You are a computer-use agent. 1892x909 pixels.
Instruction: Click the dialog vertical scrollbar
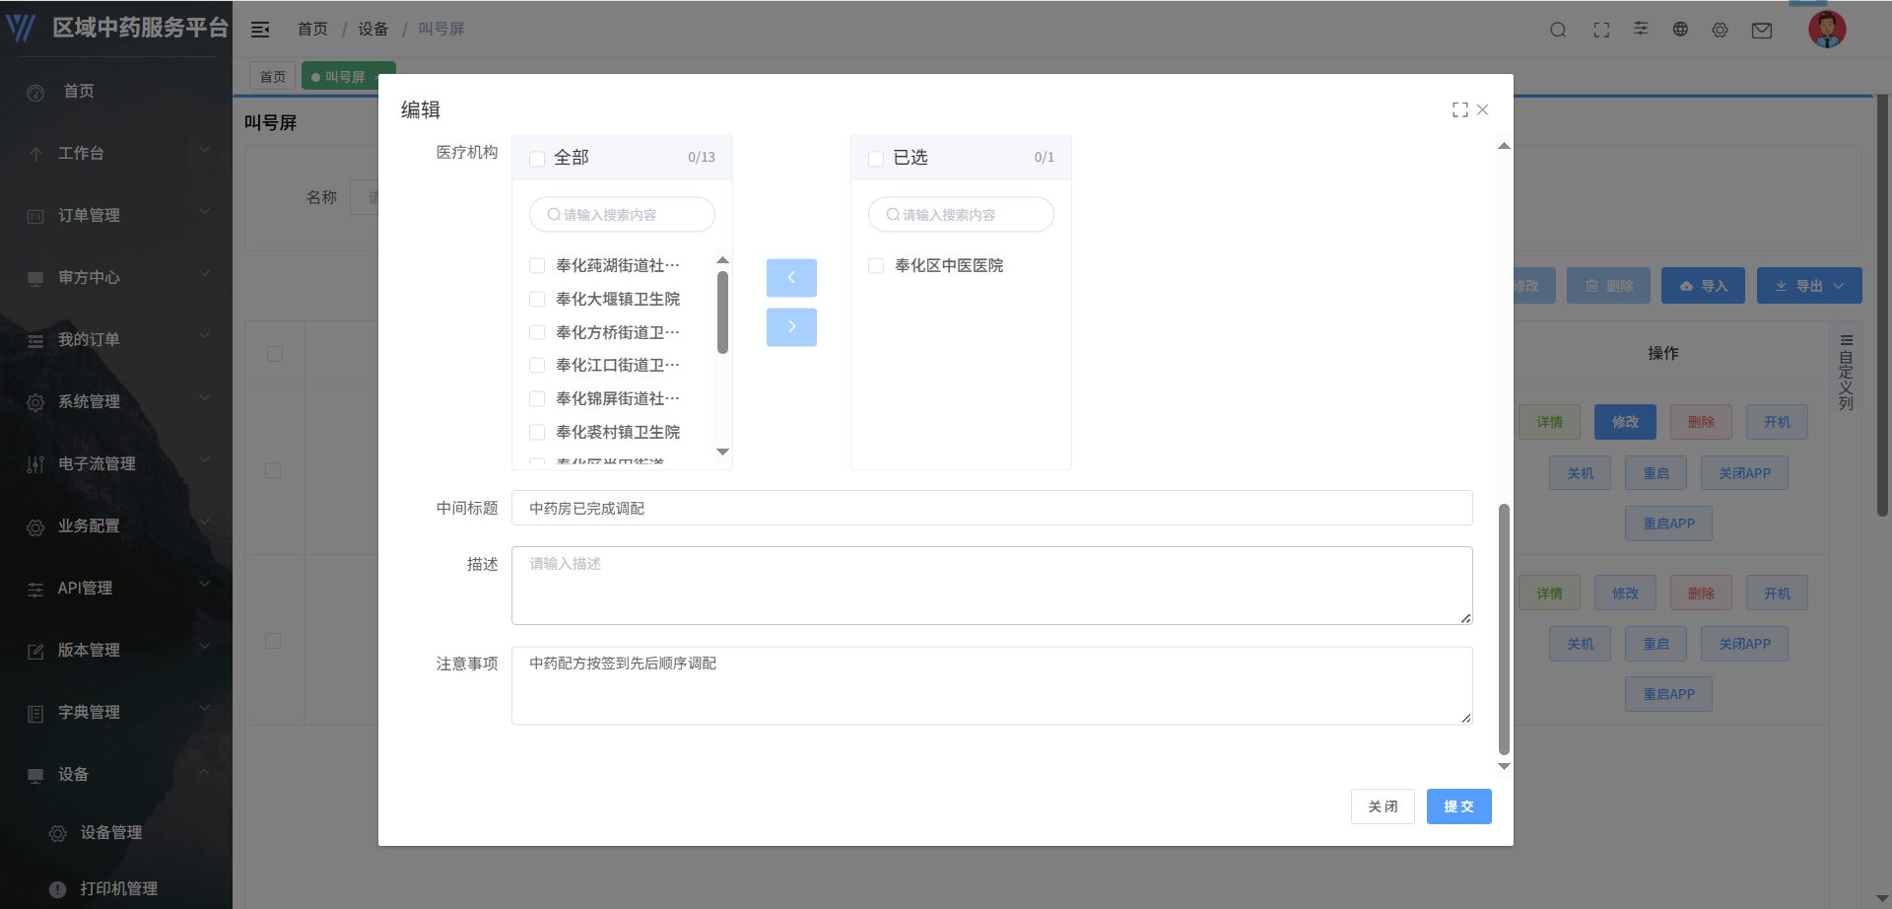click(1504, 629)
